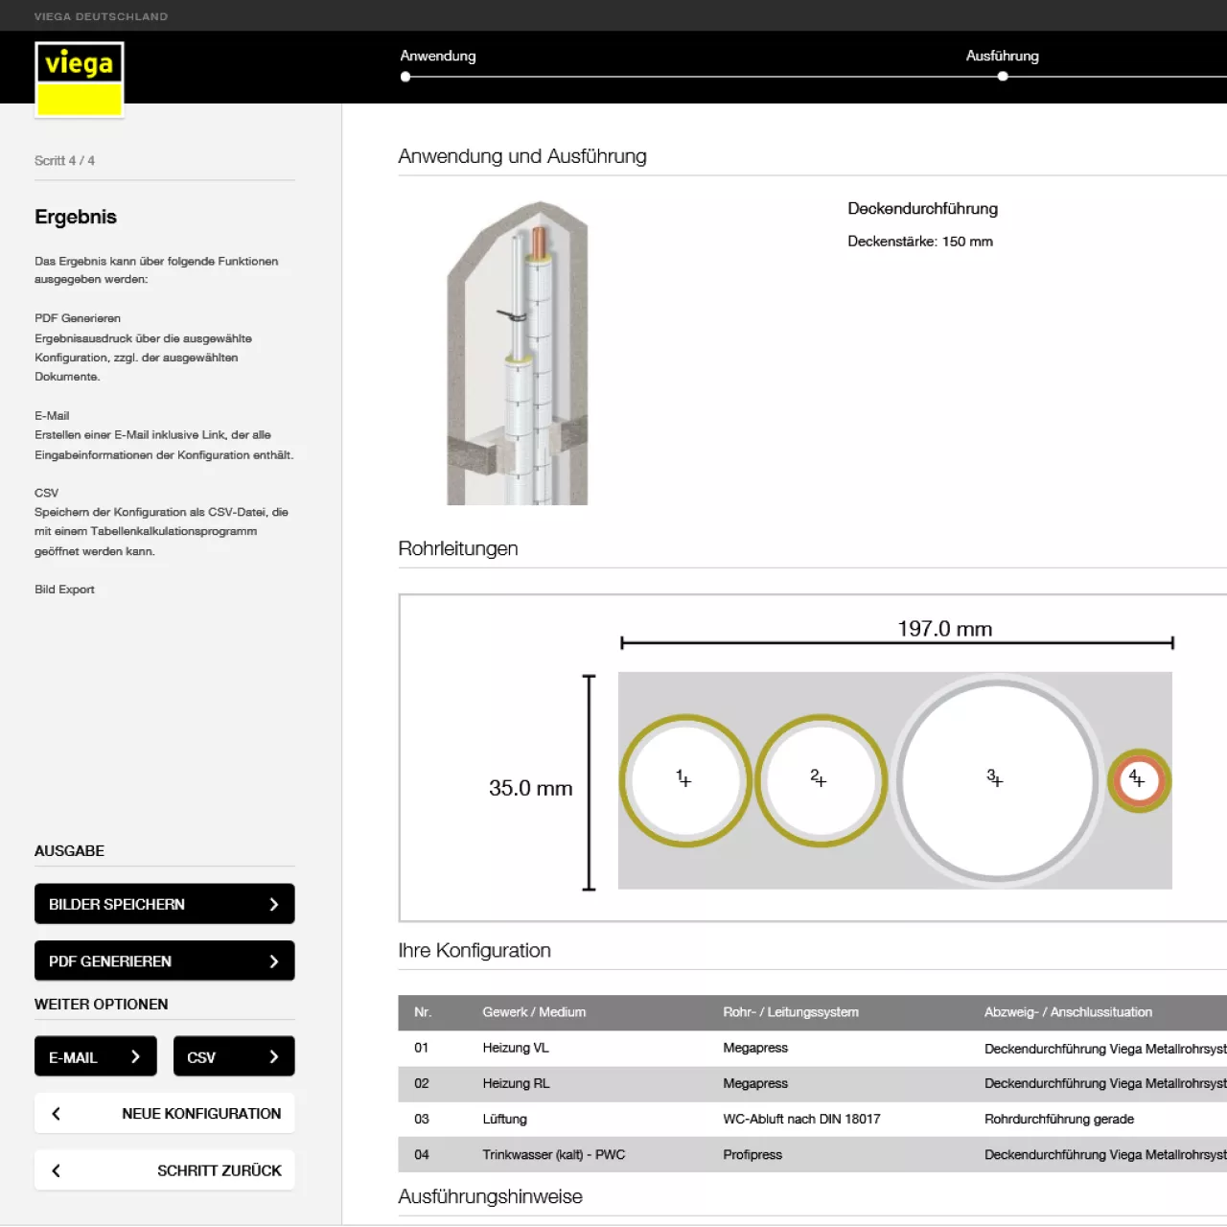Image resolution: width=1227 pixels, height=1227 pixels.
Task: Click the back chevron on Neue Konfiguration
Action: [57, 1114]
